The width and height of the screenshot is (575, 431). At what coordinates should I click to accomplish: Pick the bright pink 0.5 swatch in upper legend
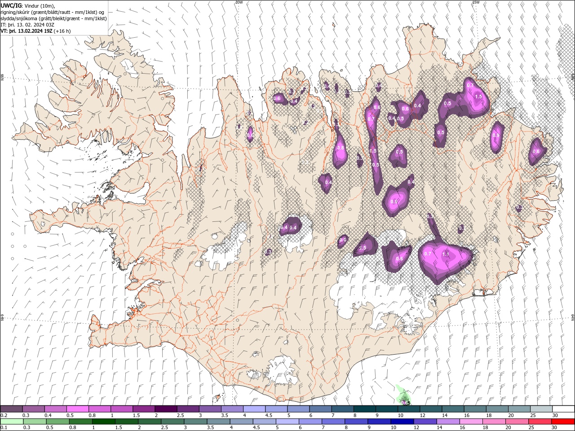[77, 409]
